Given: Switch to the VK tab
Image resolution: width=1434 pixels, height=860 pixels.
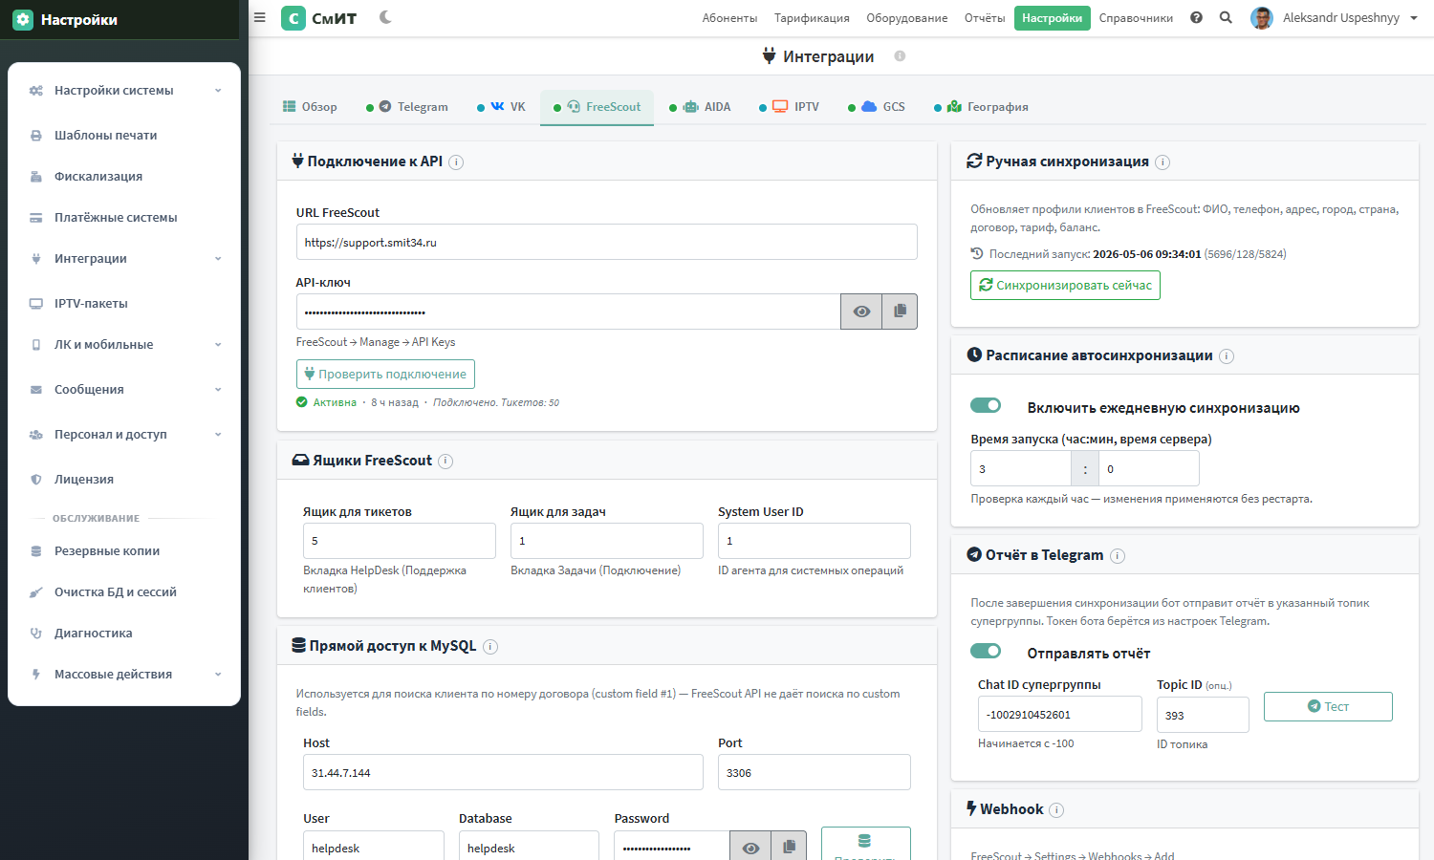Looking at the screenshot, I should 501,107.
